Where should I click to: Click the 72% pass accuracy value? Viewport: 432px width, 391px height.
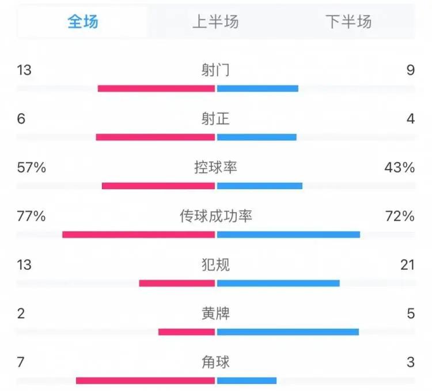click(400, 216)
